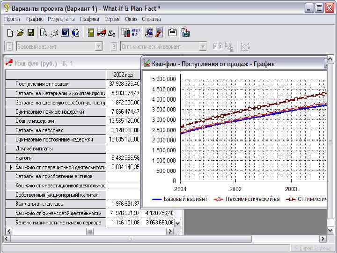Screen dimensions: 337x253
Task: Click the main window vertical scroll down arrow
Action: 330,231
